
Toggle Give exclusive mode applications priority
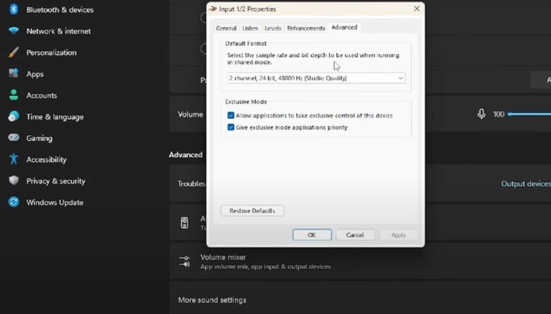click(231, 127)
